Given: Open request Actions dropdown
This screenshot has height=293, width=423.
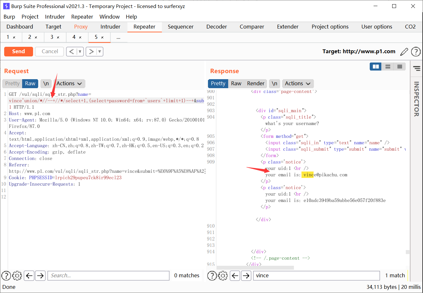Looking at the screenshot, I should coord(69,83).
